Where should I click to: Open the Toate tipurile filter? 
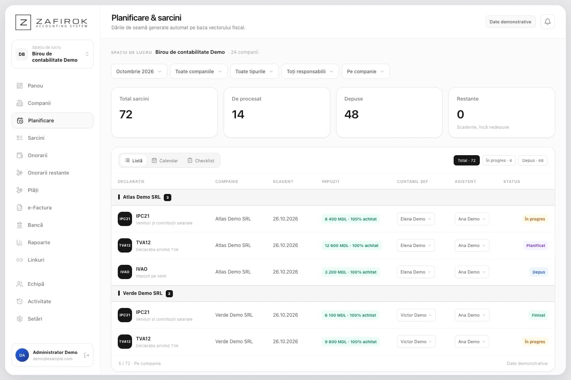click(254, 71)
